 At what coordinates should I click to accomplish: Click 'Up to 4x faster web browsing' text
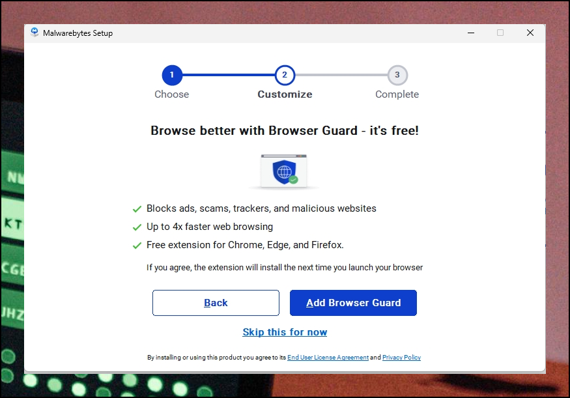(x=210, y=227)
